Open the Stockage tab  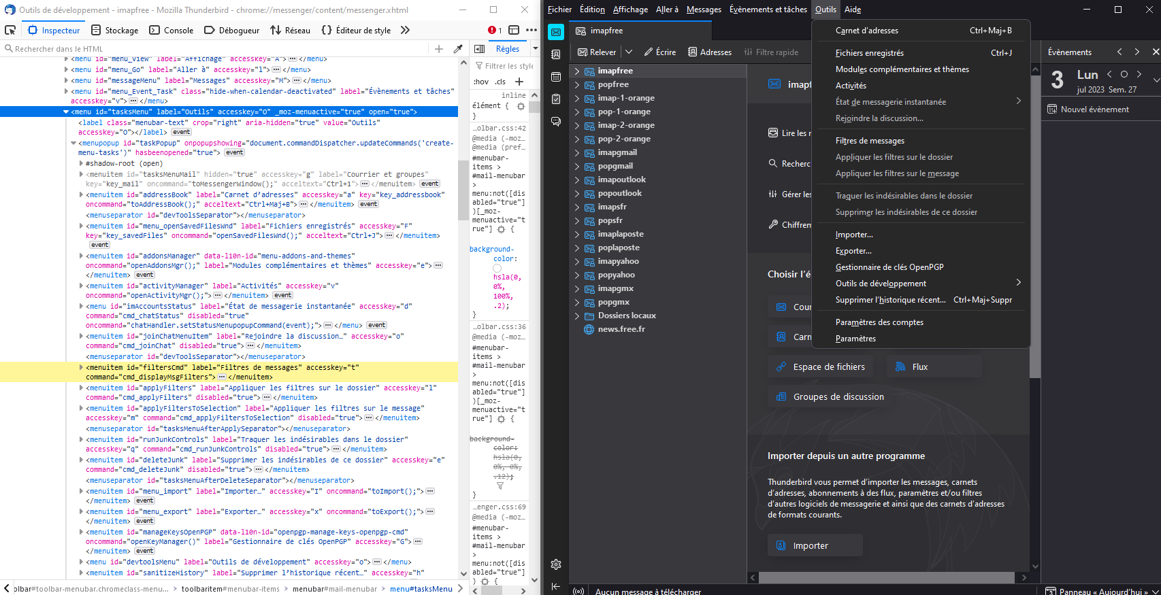pyautogui.click(x=114, y=30)
